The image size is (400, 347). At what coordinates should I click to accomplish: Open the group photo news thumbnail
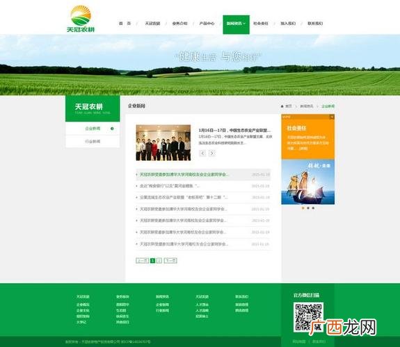(163, 142)
